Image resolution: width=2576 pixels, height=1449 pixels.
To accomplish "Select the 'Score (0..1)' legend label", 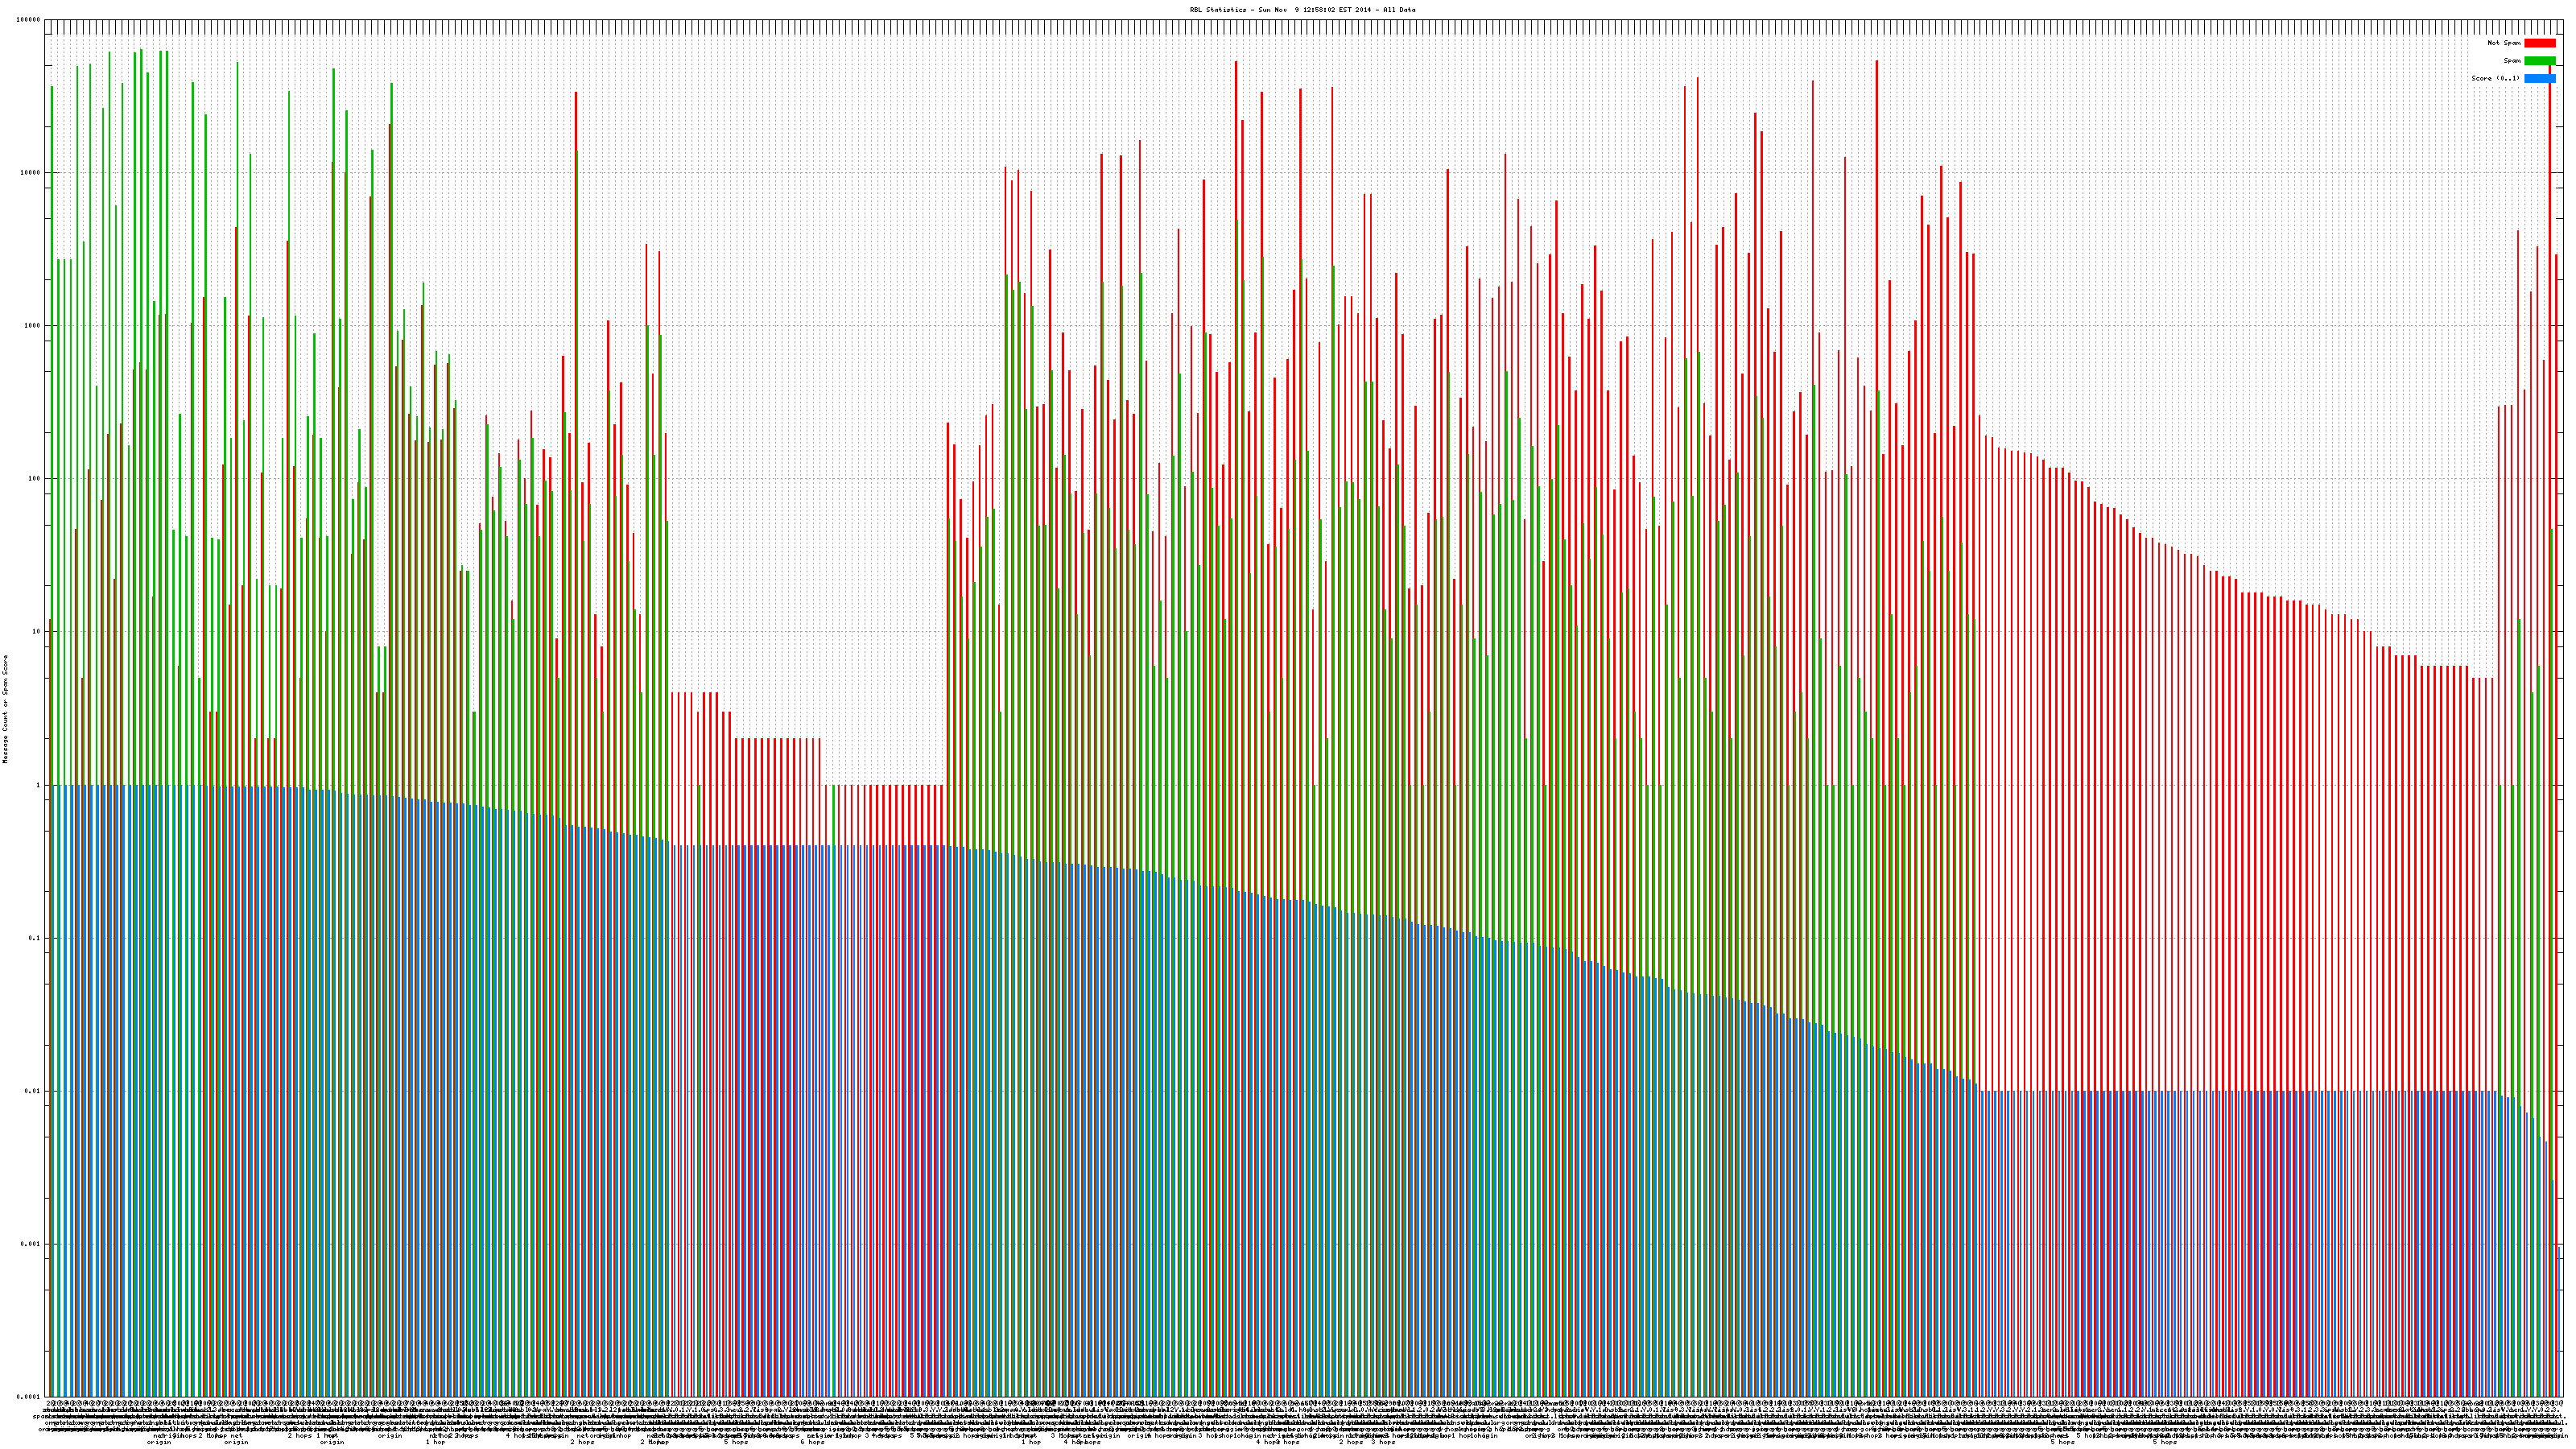I will coord(2495,78).
